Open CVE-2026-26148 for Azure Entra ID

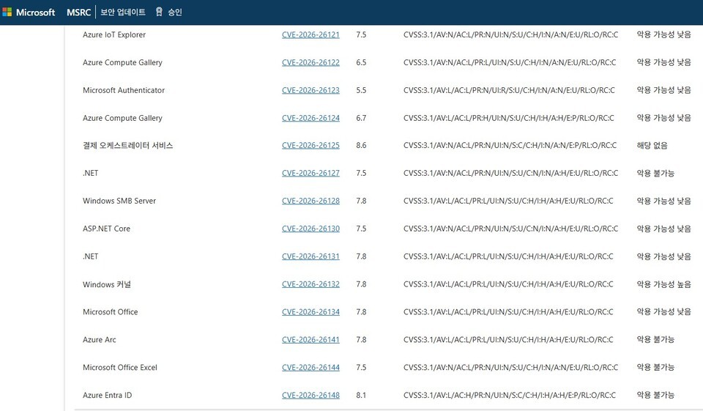310,396
